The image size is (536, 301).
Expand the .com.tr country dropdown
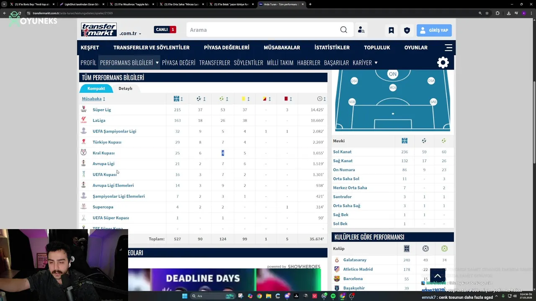pyautogui.click(x=130, y=33)
